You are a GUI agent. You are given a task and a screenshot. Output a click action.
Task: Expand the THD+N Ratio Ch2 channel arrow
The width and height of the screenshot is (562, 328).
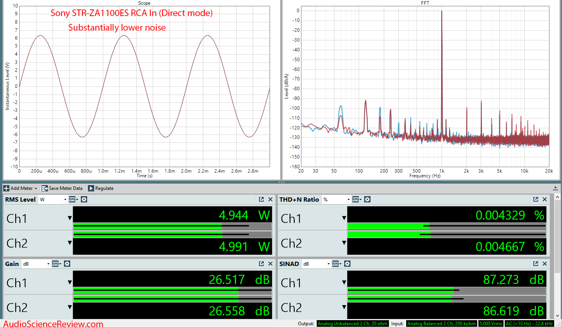[x=344, y=243]
